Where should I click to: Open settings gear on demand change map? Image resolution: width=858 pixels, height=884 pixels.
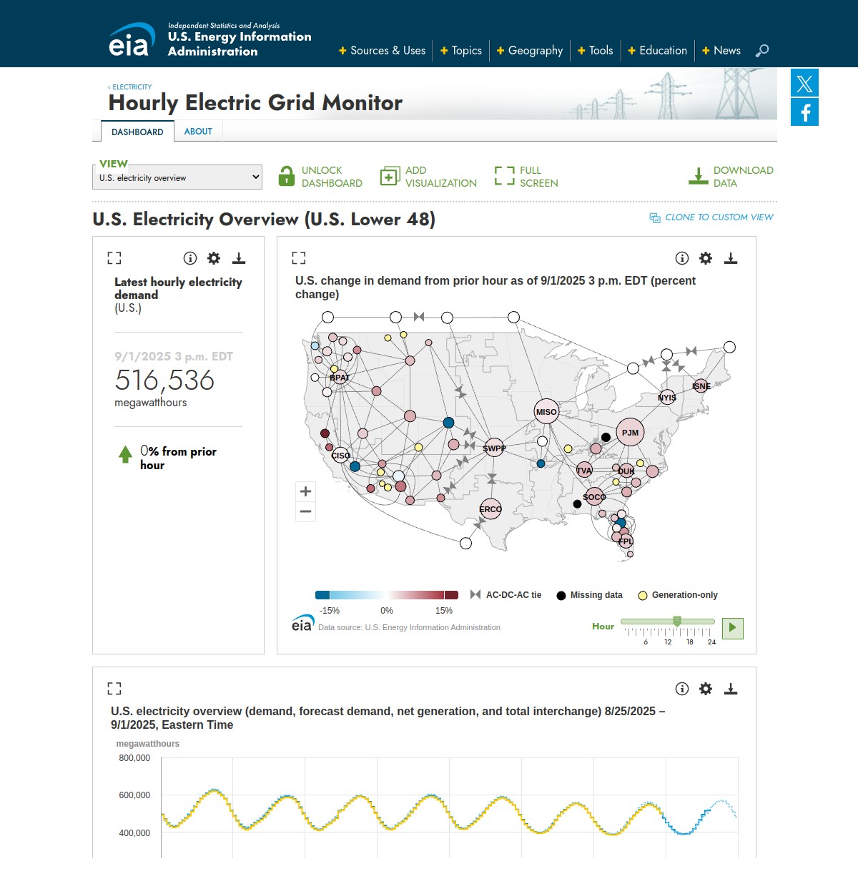coord(706,258)
